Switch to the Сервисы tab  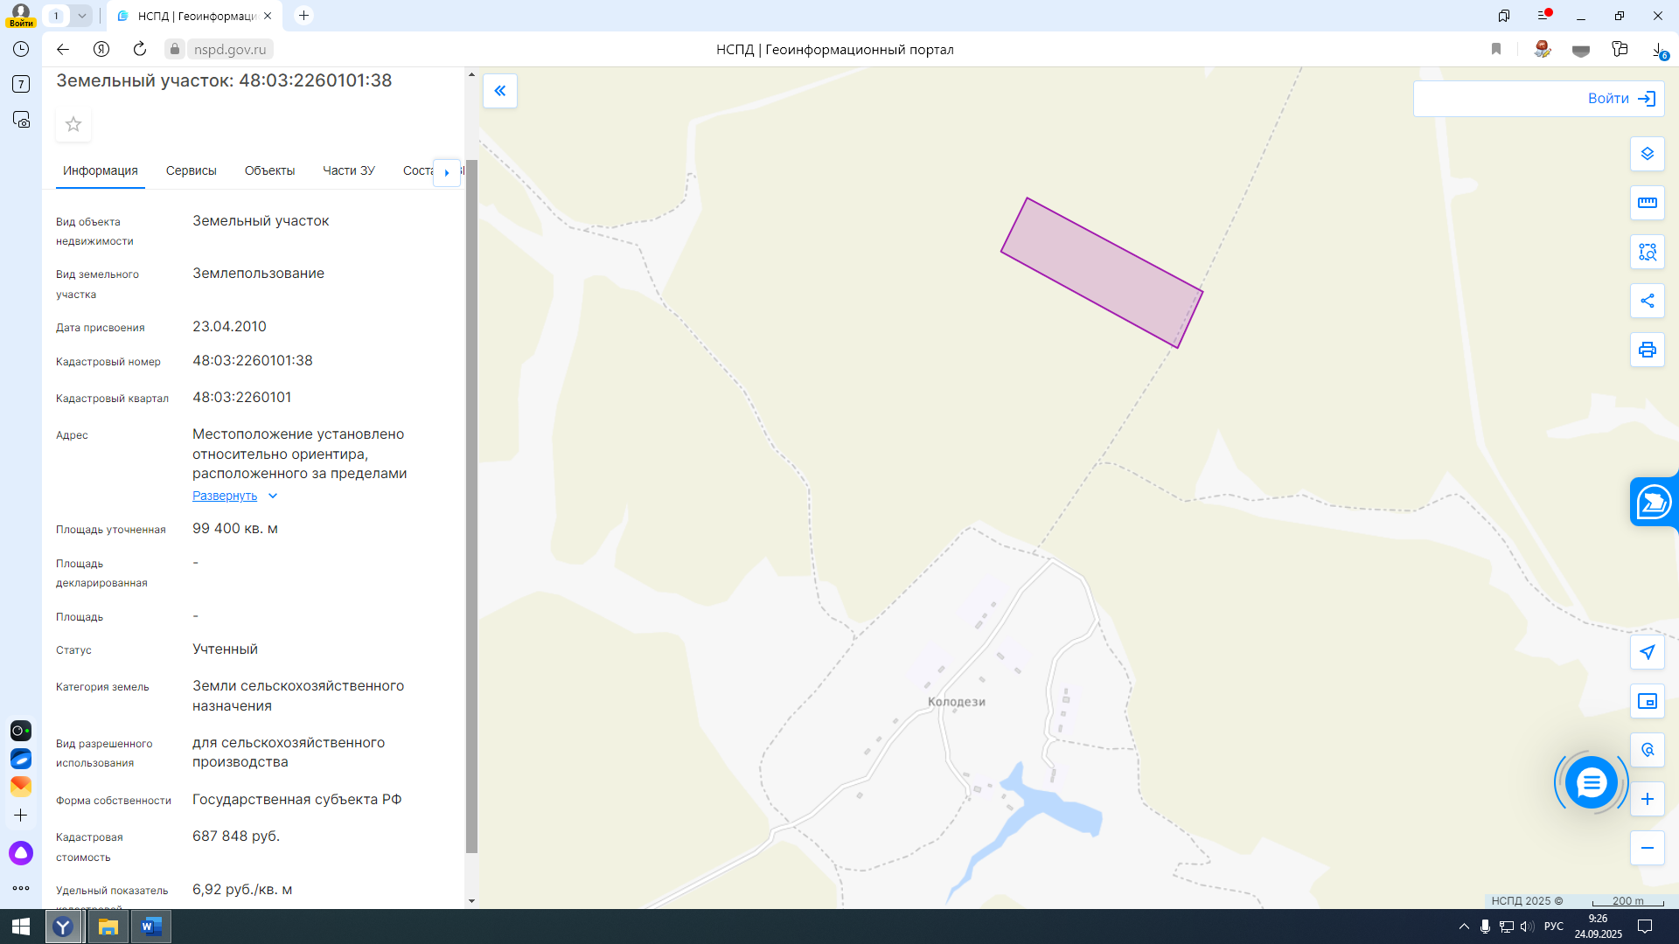(x=191, y=170)
